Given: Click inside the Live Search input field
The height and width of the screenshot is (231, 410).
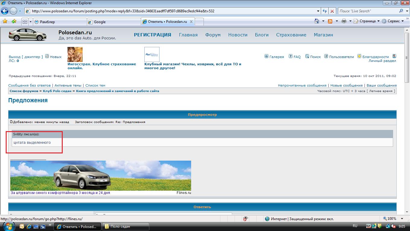Looking at the screenshot, I should (368, 11).
